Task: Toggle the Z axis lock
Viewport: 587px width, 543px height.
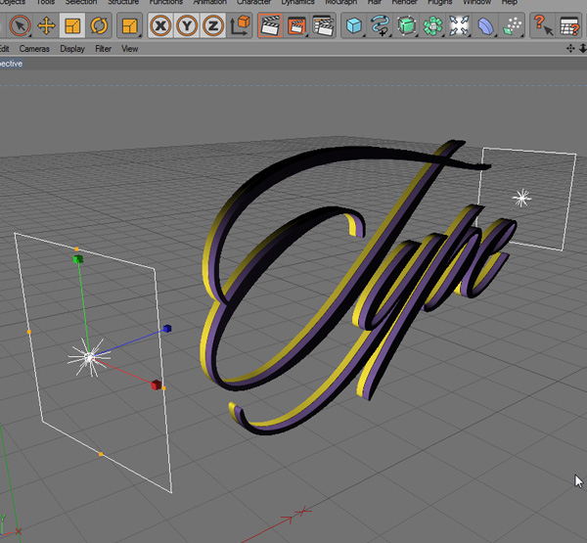Action: pyautogui.click(x=212, y=26)
